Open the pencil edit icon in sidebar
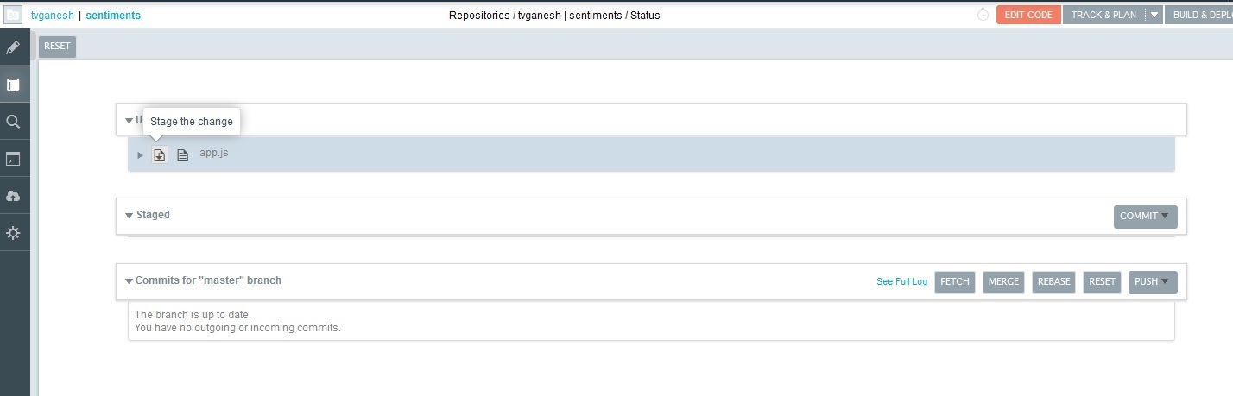The height and width of the screenshot is (396, 1233). (x=13, y=47)
